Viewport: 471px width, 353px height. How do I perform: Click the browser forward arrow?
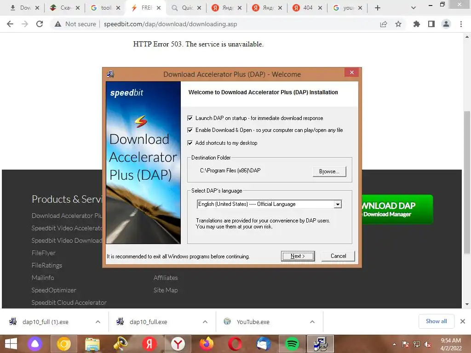[x=25, y=24]
